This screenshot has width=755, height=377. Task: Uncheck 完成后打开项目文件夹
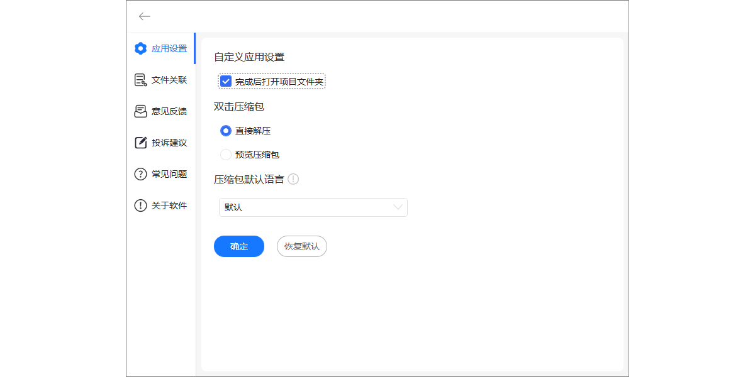(226, 81)
